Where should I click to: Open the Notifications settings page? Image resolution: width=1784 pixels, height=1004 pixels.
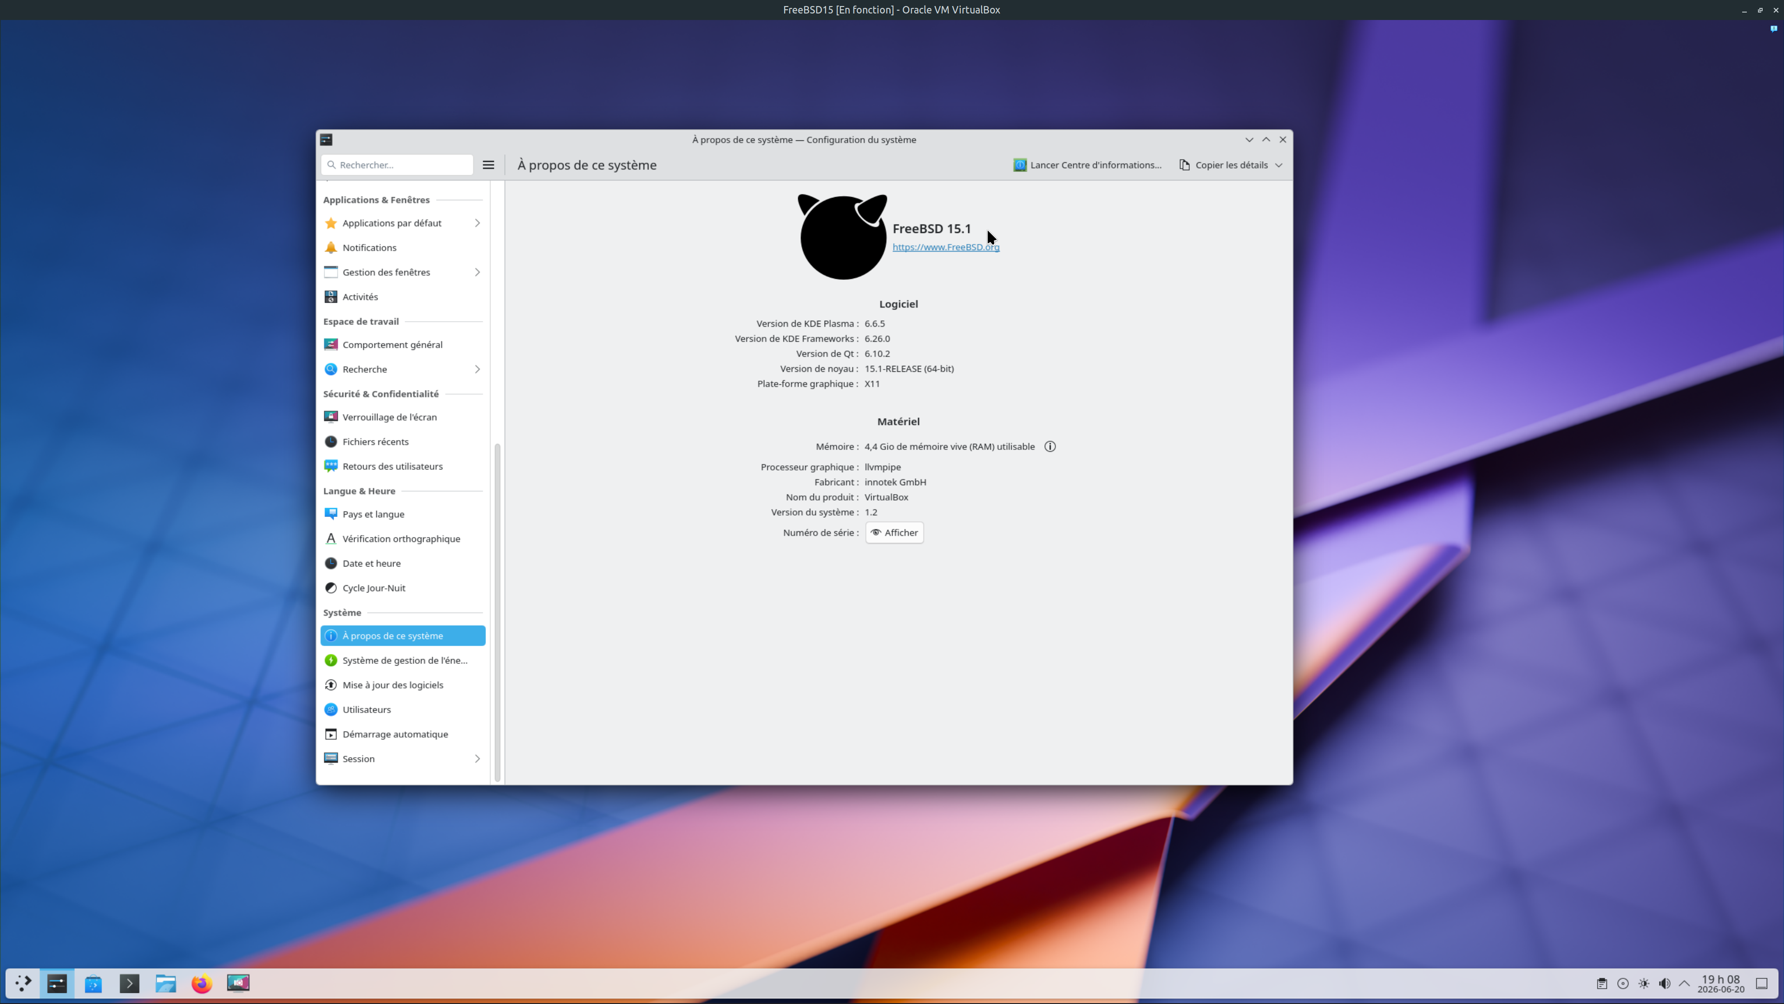(x=402, y=247)
